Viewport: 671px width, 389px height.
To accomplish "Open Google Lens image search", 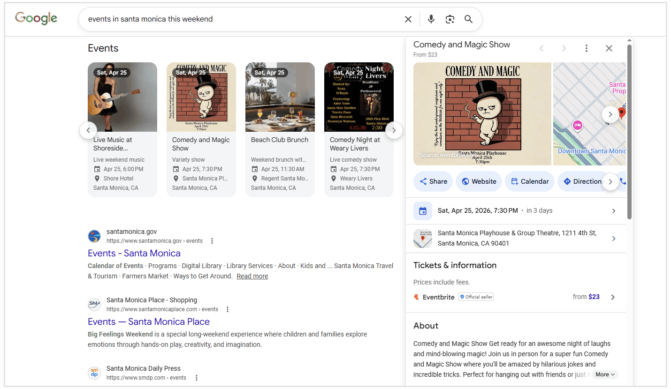I will point(450,19).
